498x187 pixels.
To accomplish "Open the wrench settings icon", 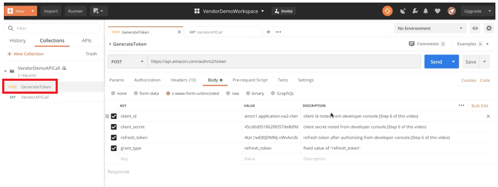I will tap(415, 11).
